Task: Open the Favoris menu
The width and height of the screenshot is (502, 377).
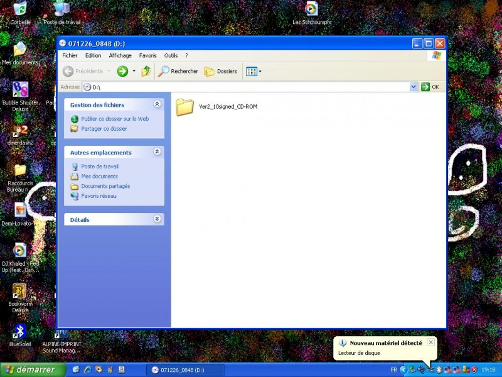Action: pyautogui.click(x=148, y=55)
